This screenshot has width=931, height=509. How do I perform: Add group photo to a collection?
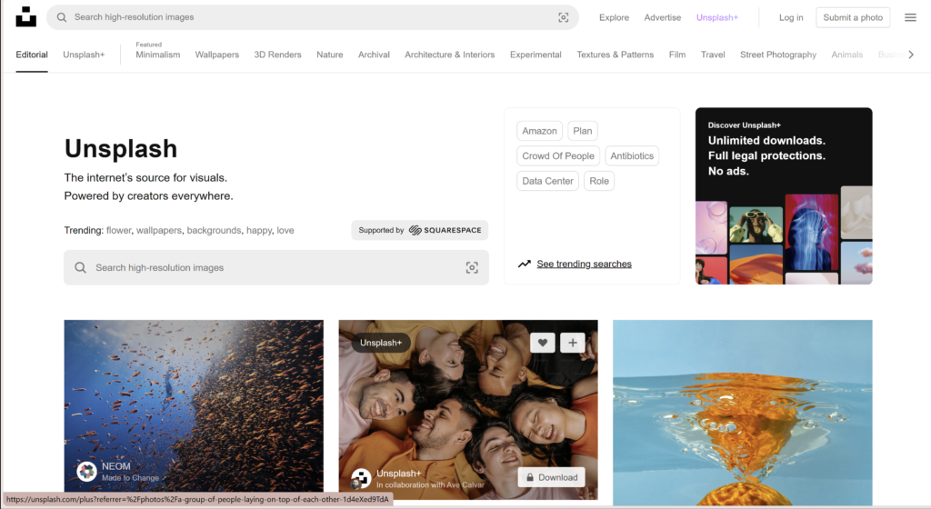[x=573, y=343]
